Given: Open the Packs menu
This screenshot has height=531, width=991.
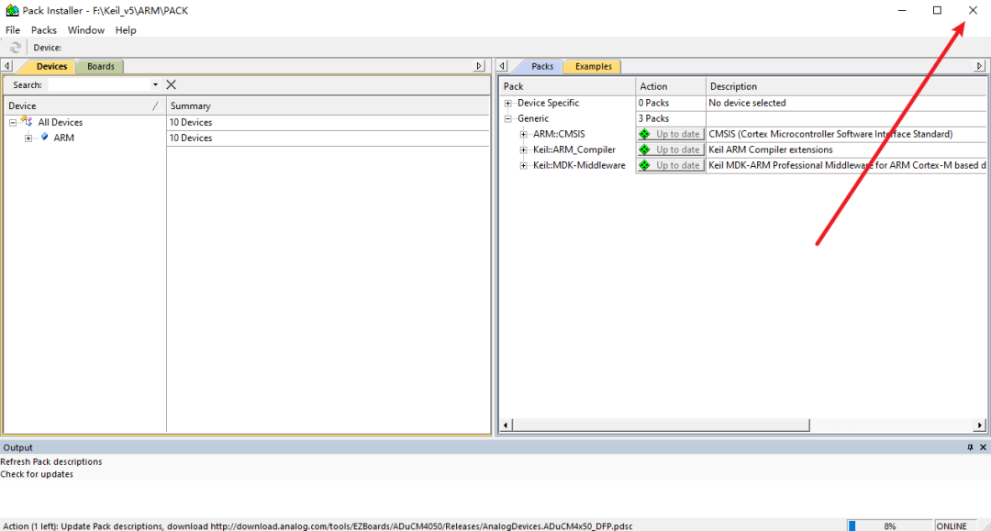Looking at the screenshot, I should [44, 29].
